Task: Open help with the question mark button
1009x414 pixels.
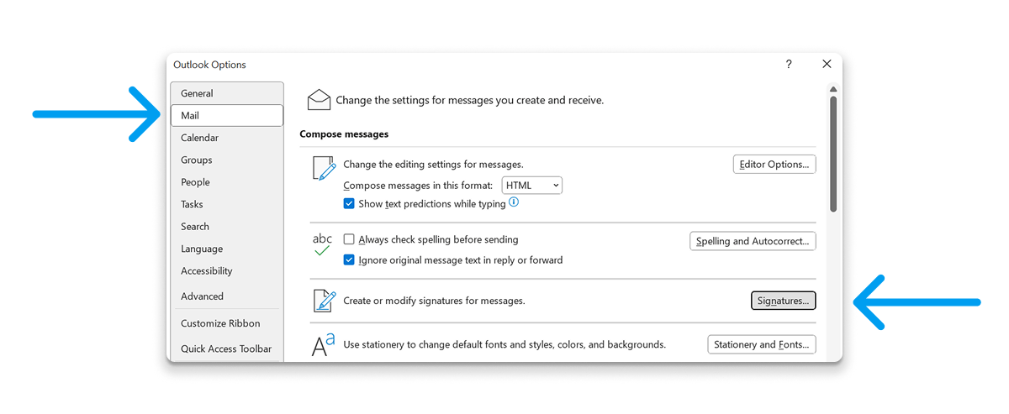Action: click(789, 64)
